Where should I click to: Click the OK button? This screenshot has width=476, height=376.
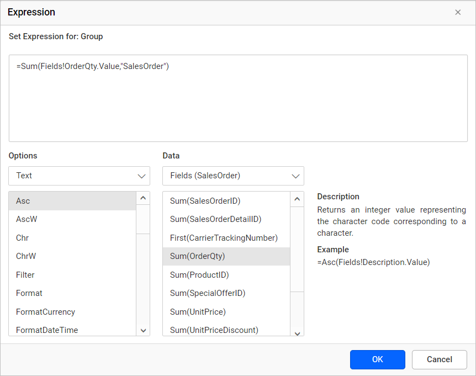click(377, 359)
